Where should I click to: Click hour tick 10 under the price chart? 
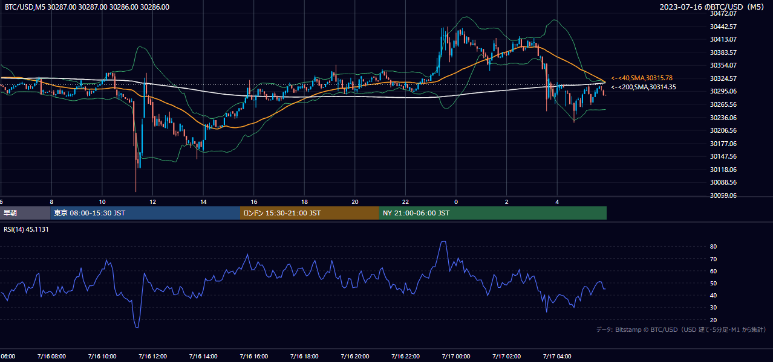click(x=102, y=202)
